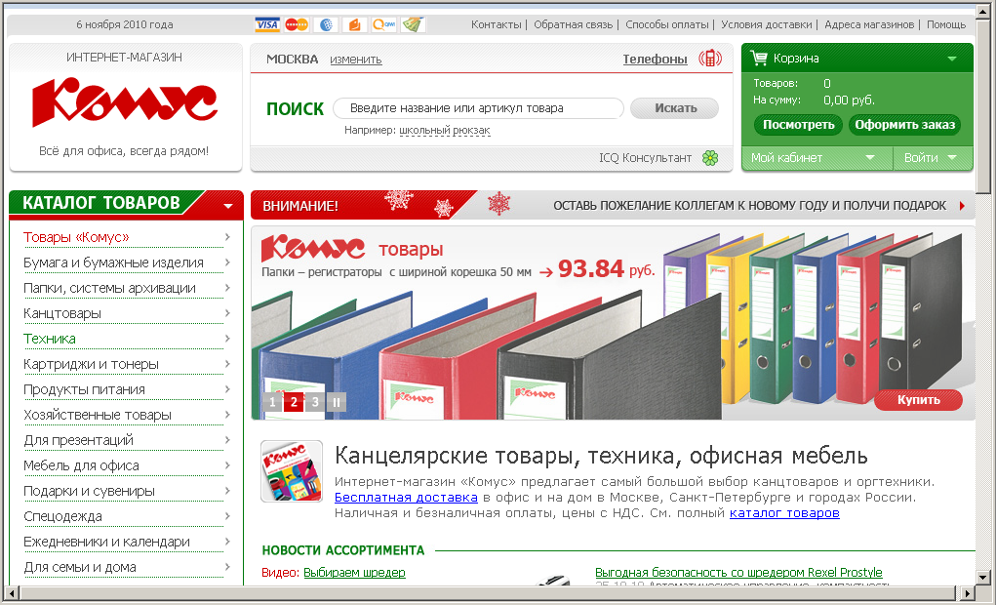
Task: Collapse the Каталог товаров header arrow
Action: (228, 206)
